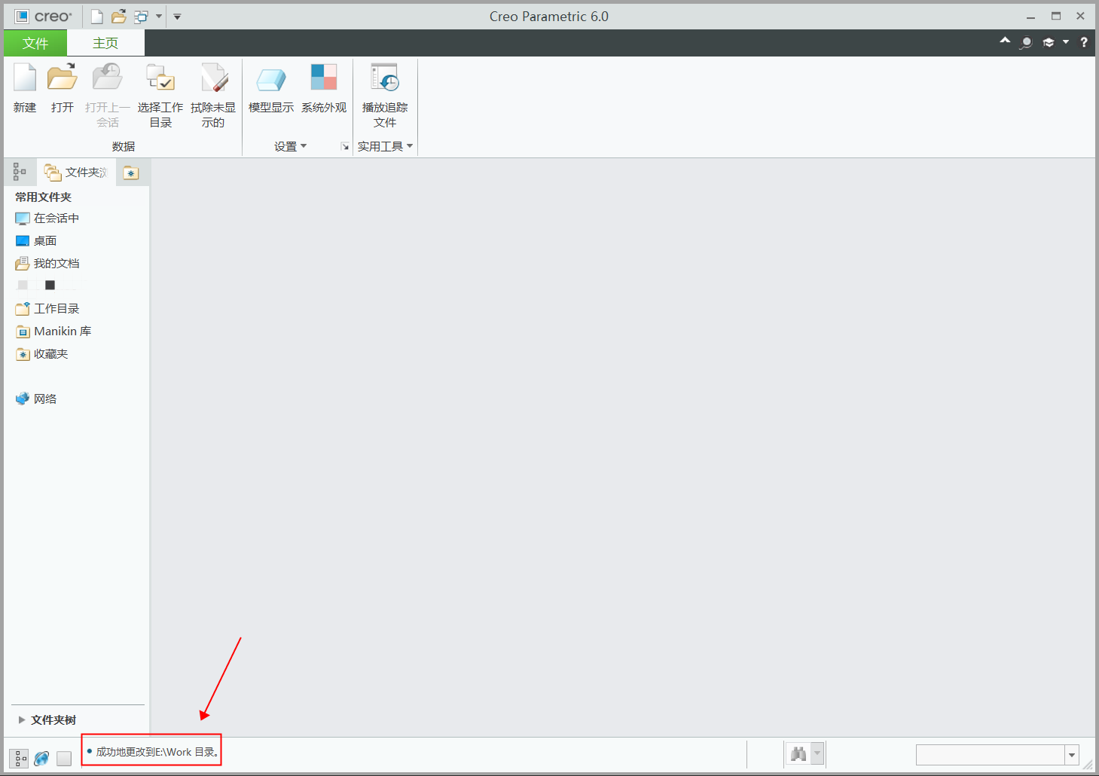Image resolution: width=1099 pixels, height=776 pixels.
Task: Open 模型显示 settings
Action: 271,89
